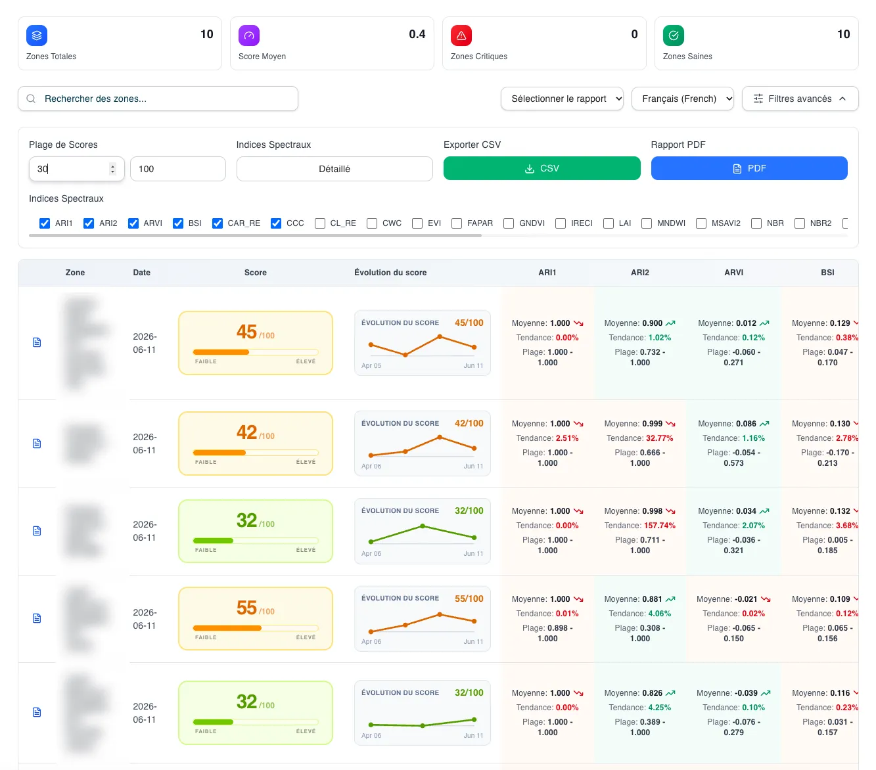The width and height of the screenshot is (876, 770).
Task: Generate report with the blue PDF button
Action: (749, 168)
